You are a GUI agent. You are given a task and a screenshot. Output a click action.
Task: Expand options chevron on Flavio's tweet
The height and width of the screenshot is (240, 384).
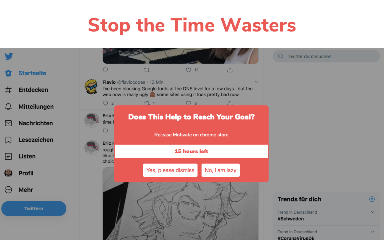click(x=256, y=82)
